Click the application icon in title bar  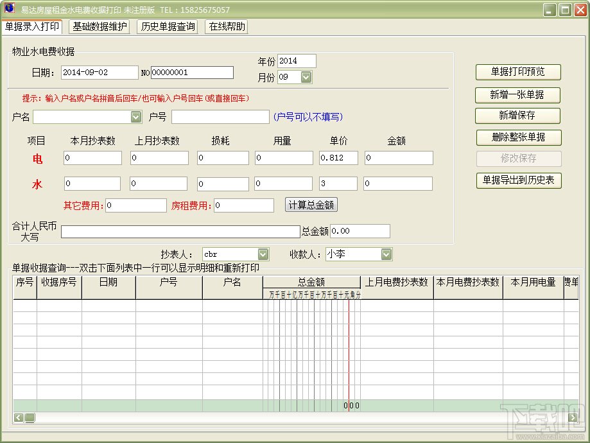(x=9, y=8)
